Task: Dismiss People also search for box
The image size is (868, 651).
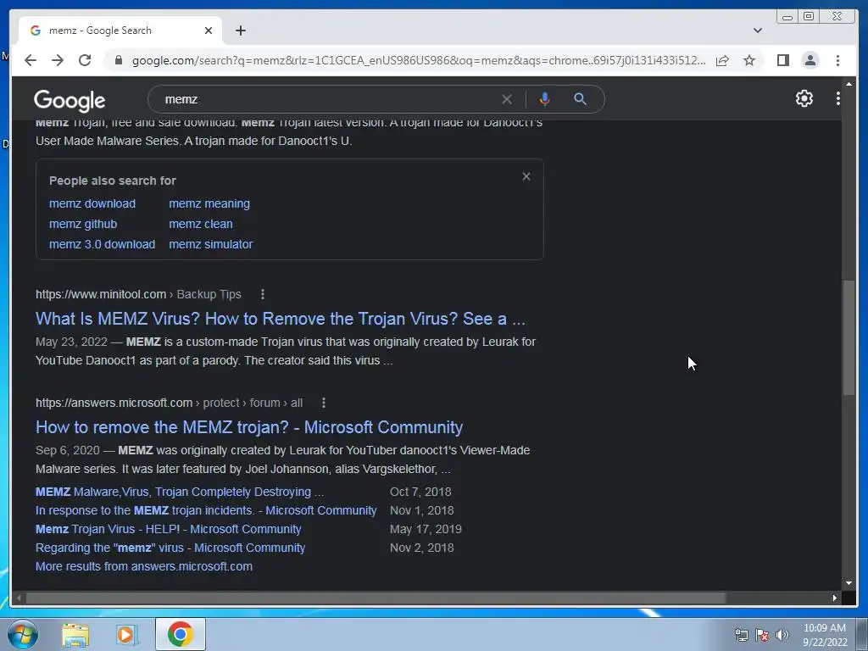Action: tap(526, 176)
